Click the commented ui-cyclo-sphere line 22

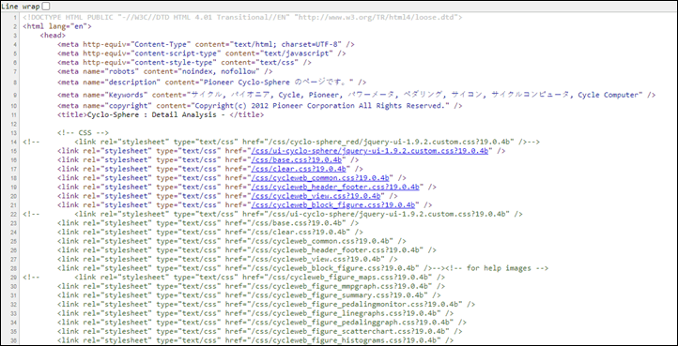tap(273, 214)
